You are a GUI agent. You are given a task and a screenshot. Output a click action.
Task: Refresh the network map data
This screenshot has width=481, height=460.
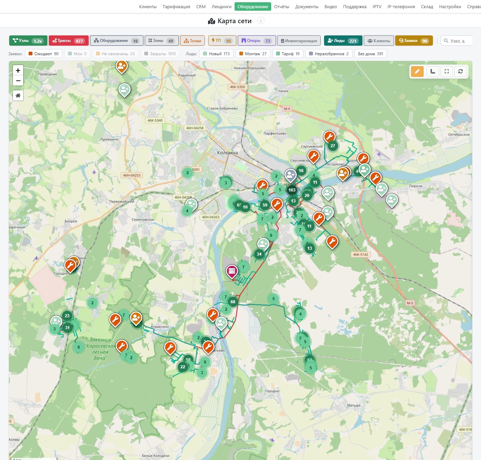(x=461, y=72)
